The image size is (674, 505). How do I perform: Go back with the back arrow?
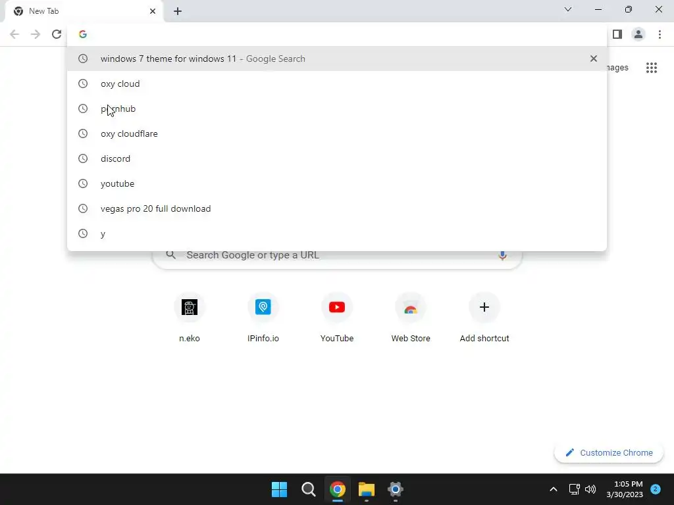14,34
